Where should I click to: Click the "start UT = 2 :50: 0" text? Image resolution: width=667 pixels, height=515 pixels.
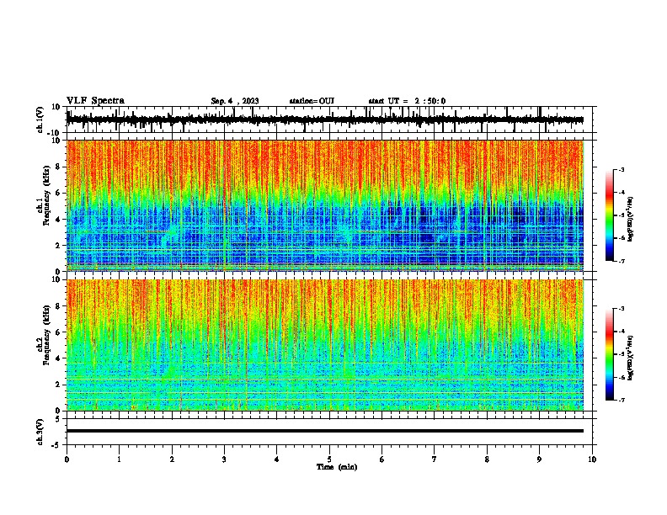coord(407,101)
